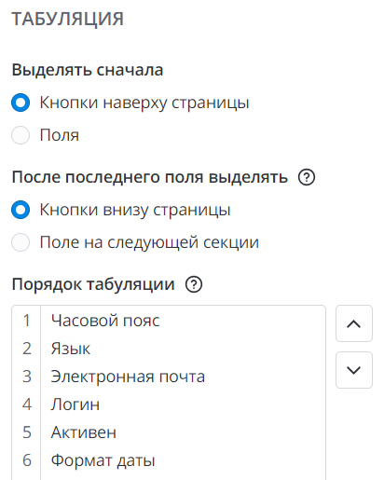
Task: Open help icon next to 'После последнего поля выделять'
Action: pyautogui.click(x=307, y=177)
